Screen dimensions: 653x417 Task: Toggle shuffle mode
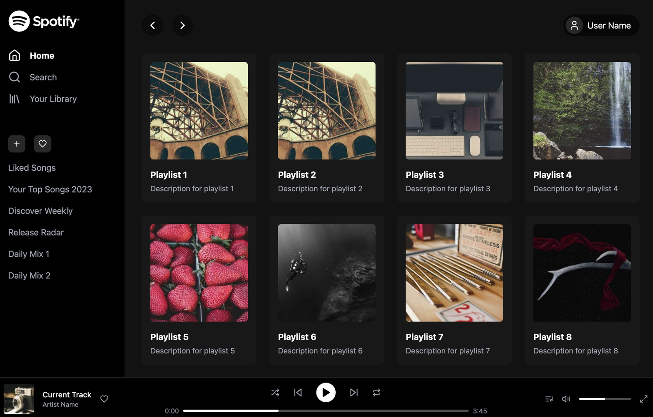(x=275, y=393)
